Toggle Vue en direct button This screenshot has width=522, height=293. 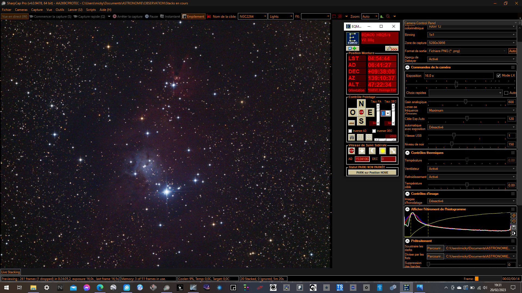(14, 17)
